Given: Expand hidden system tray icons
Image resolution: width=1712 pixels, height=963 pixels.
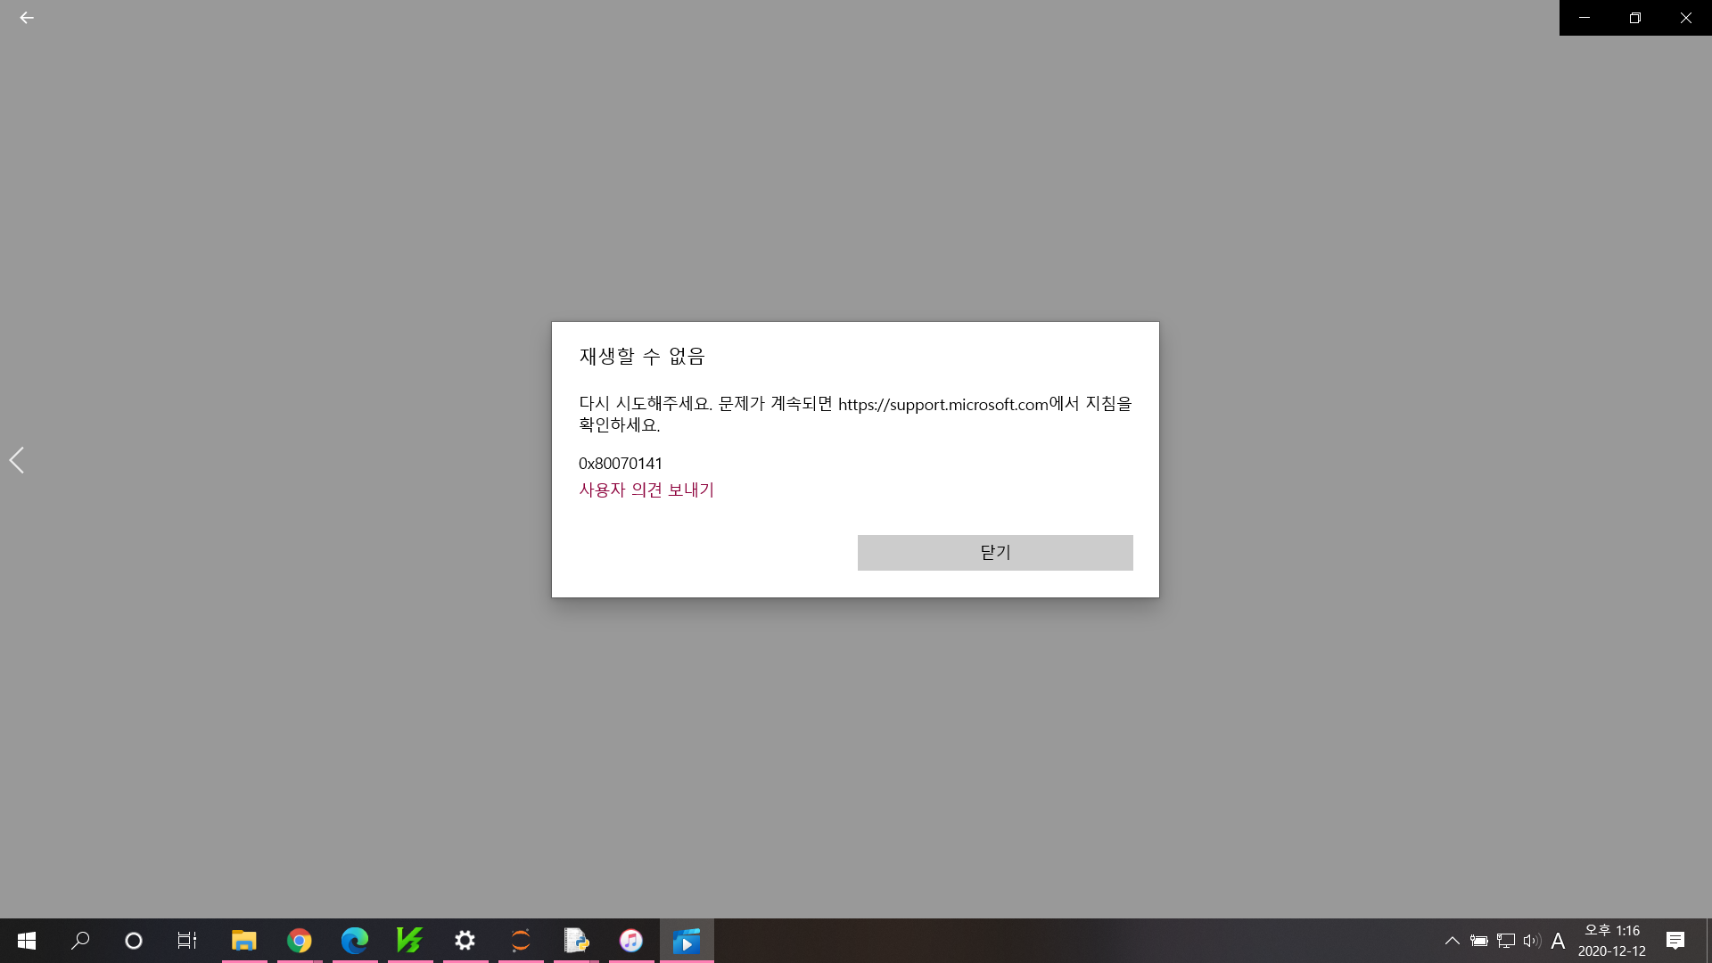Looking at the screenshot, I should coord(1453,941).
